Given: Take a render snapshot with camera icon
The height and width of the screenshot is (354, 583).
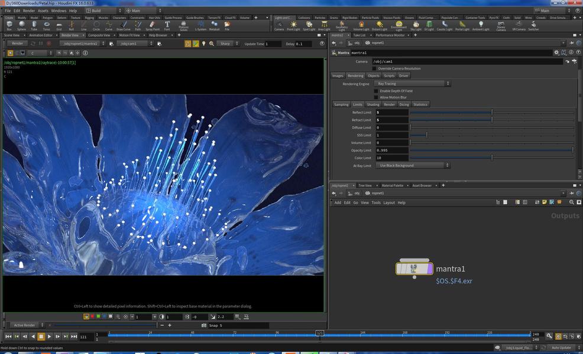Looking at the screenshot, I should pos(204,326).
